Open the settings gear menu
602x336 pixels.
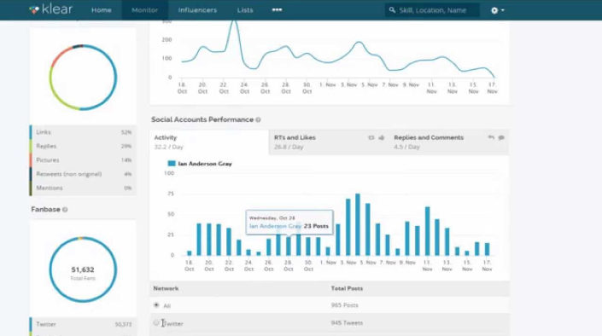tap(497, 10)
